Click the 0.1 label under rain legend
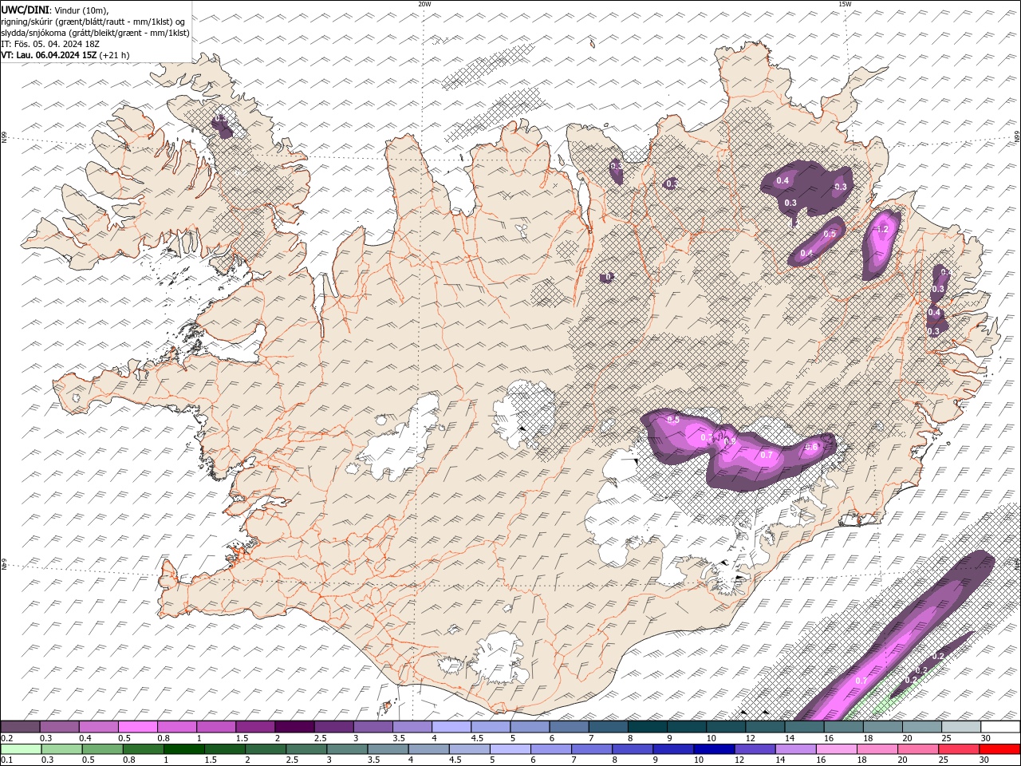The width and height of the screenshot is (1021, 766). (6, 760)
